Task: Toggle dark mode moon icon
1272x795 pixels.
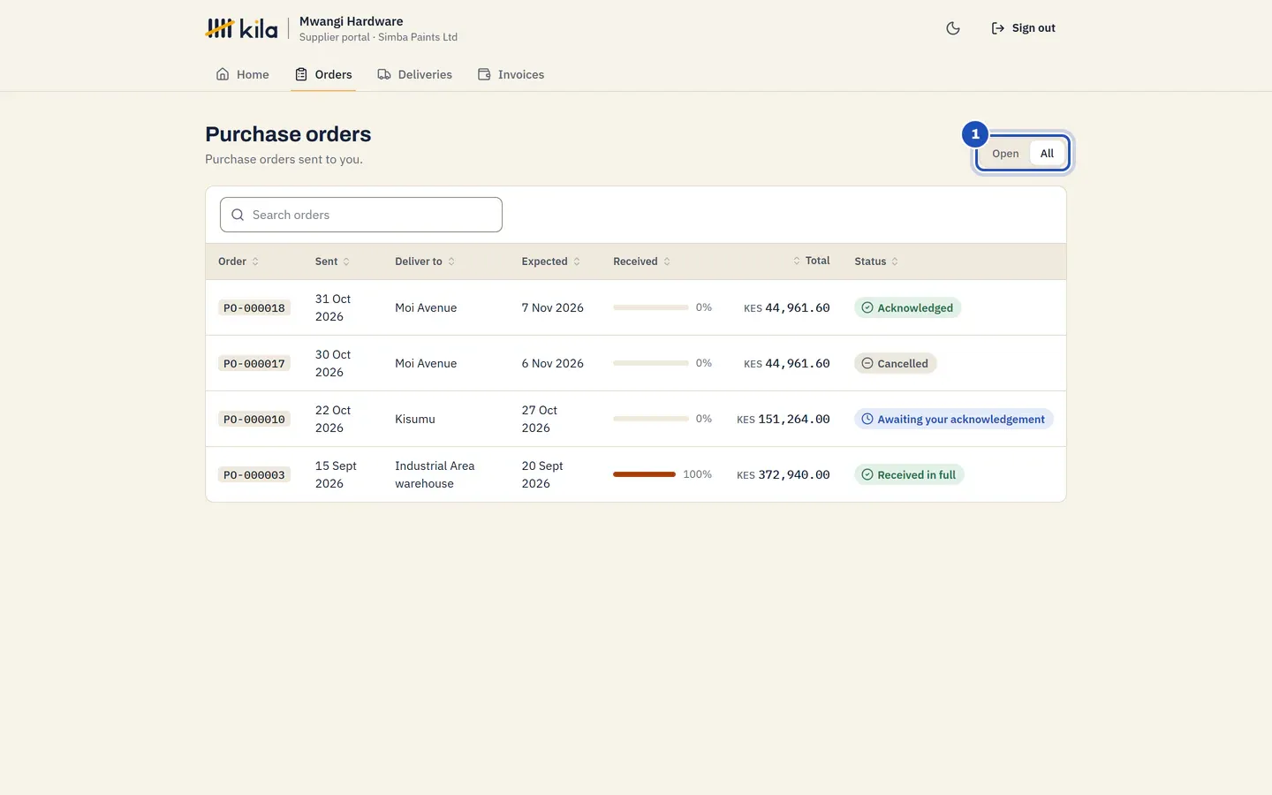Action: (x=953, y=28)
